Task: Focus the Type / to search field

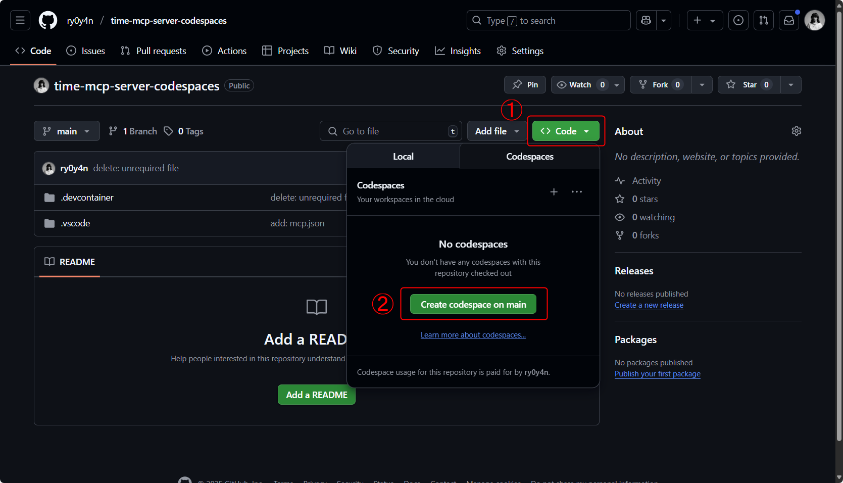Action: tap(549, 20)
